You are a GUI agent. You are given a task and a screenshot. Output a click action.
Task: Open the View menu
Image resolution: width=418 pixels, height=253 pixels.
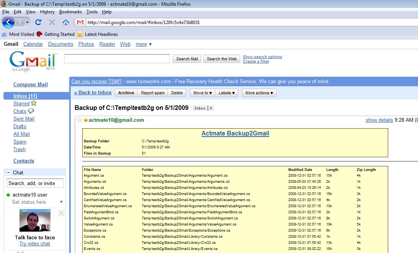click(x=31, y=12)
